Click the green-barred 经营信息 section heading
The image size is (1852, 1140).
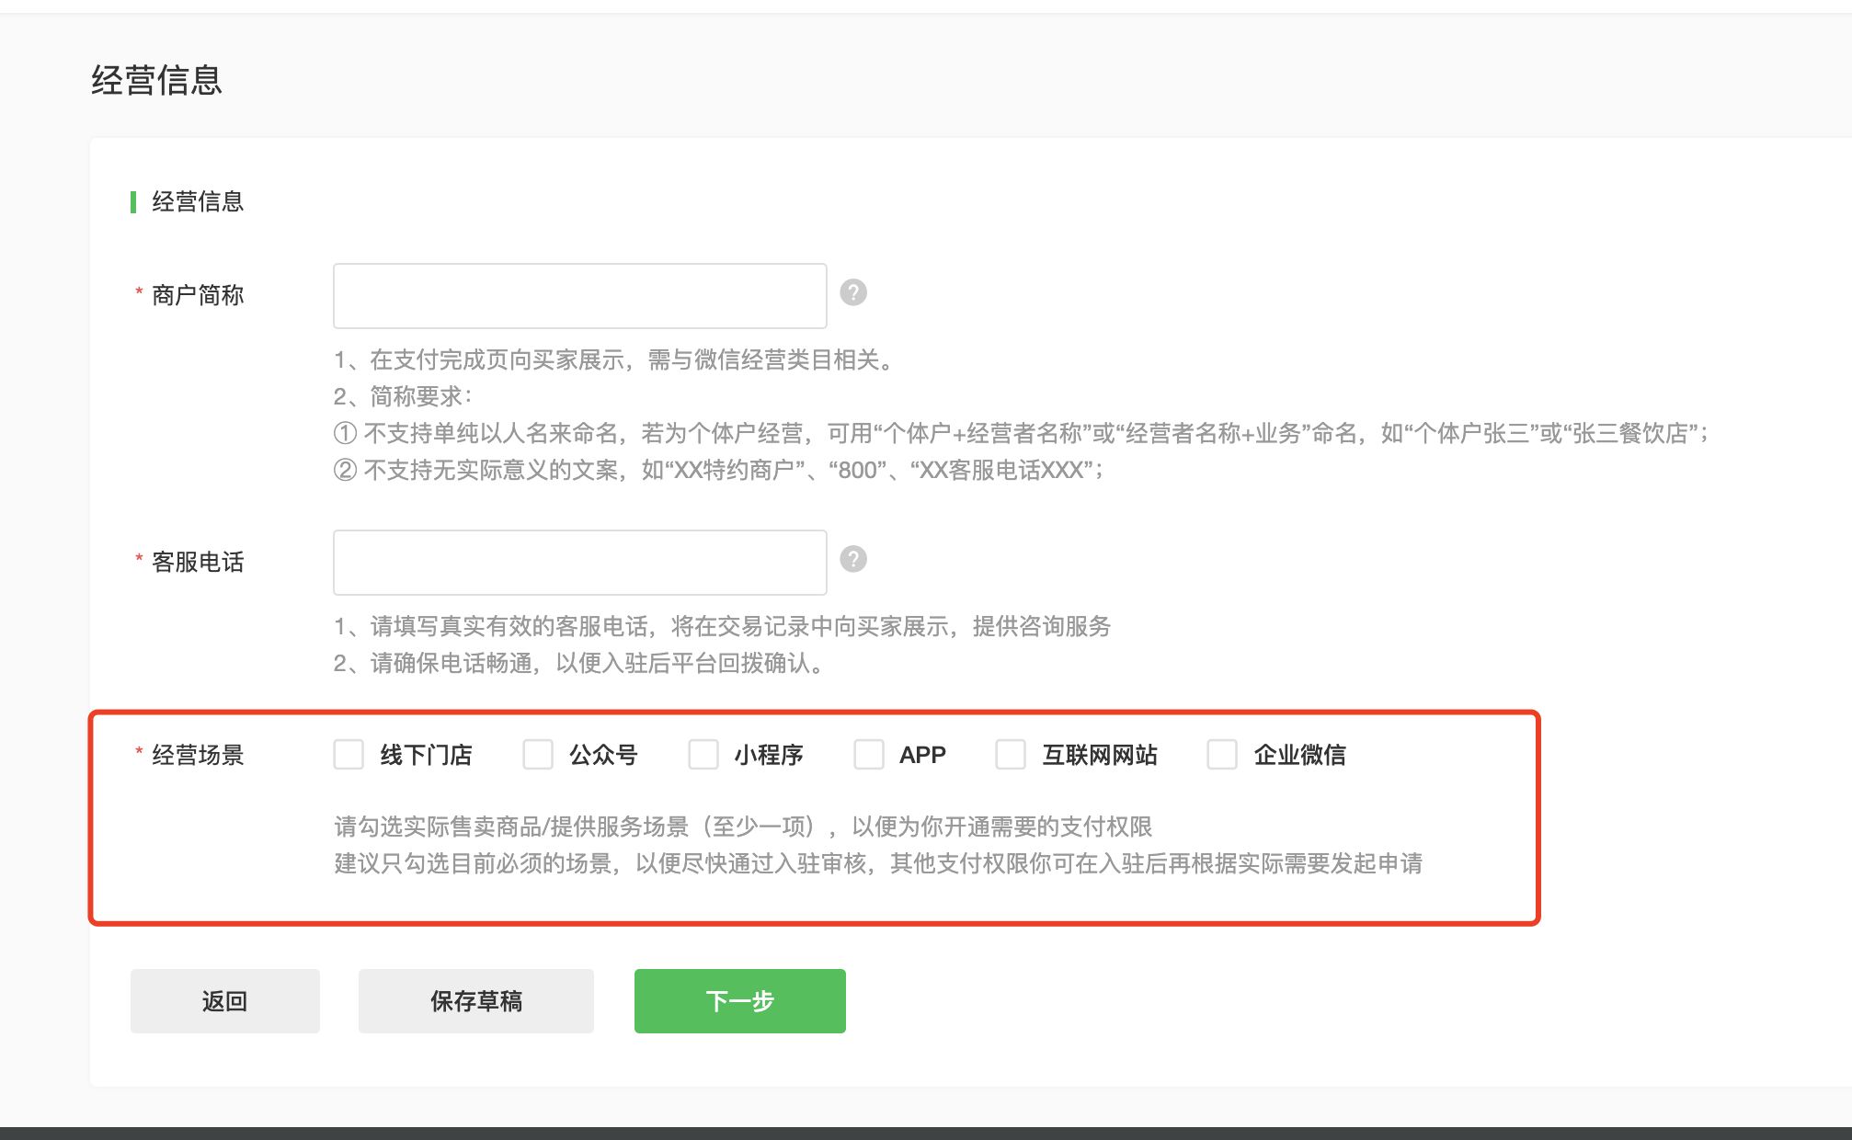[x=198, y=201]
